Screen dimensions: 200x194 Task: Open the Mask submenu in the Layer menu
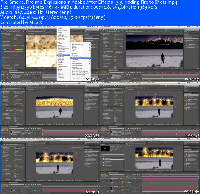pos(81,43)
